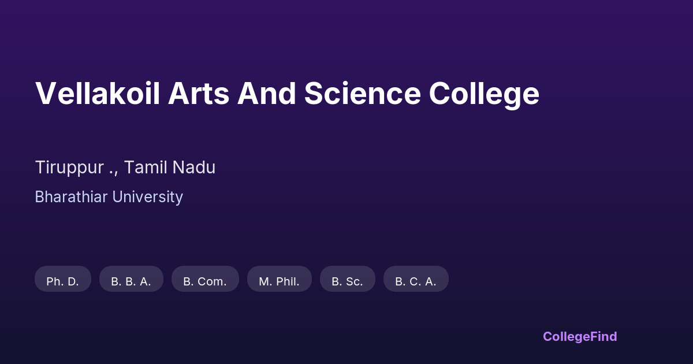
Task: Choose the B. Com. course chip
Action: [205, 281]
